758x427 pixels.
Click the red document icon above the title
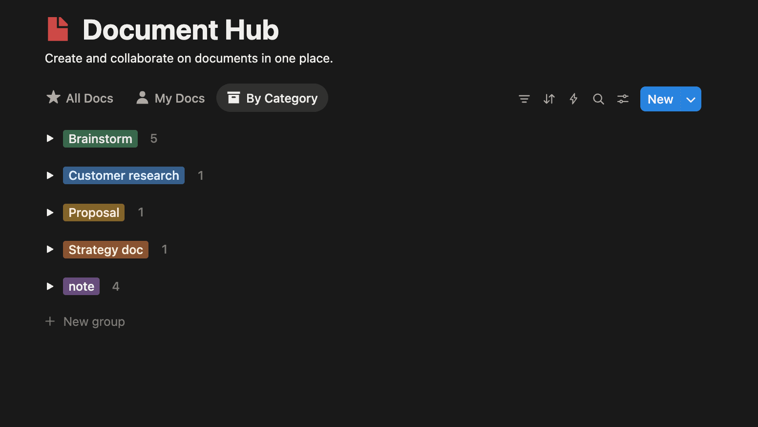pyautogui.click(x=58, y=29)
